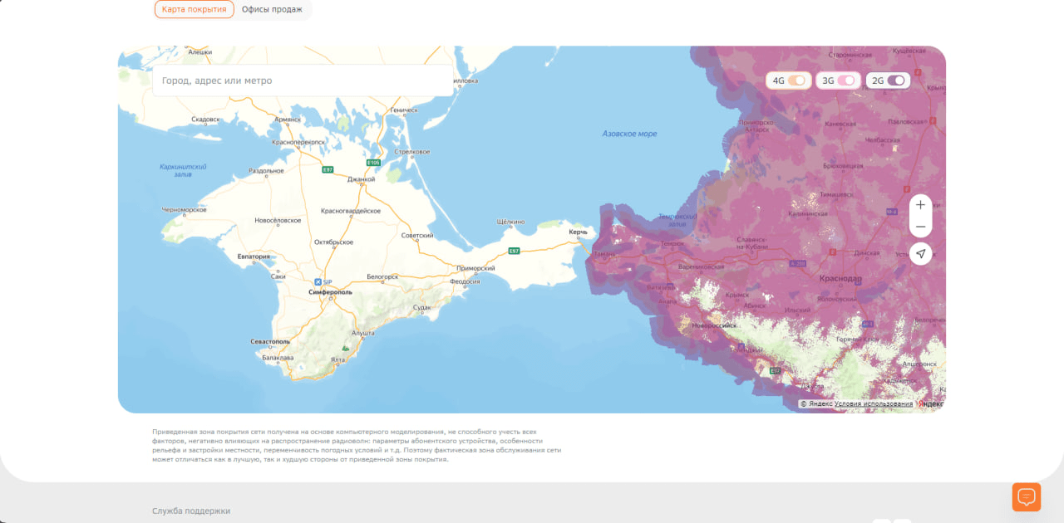Click the E97 road marker near Керчь
Image resolution: width=1064 pixels, height=523 pixels.
(515, 251)
